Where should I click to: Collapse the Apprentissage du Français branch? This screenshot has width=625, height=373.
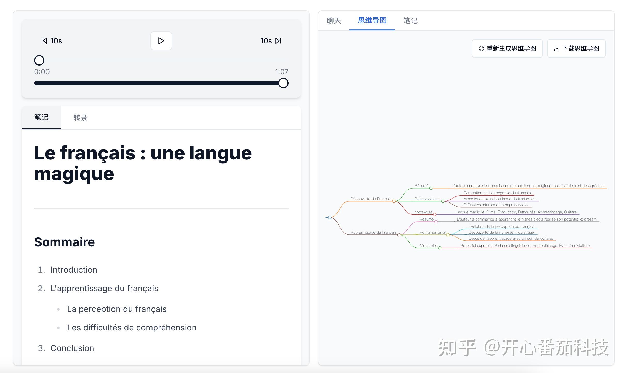click(399, 235)
